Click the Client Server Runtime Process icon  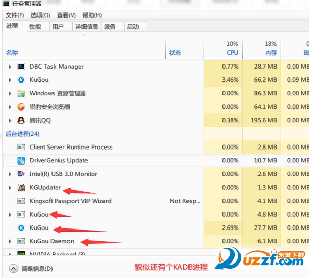[21, 147]
